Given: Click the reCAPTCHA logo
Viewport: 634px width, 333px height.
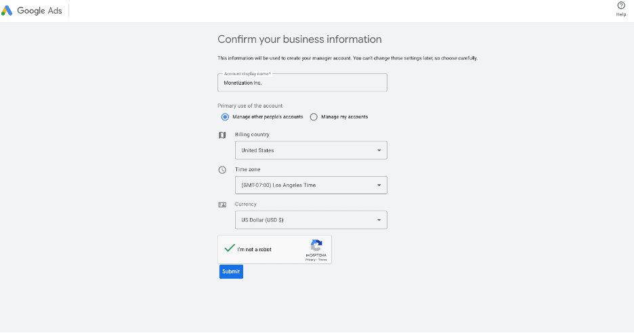Looking at the screenshot, I should (x=316, y=246).
